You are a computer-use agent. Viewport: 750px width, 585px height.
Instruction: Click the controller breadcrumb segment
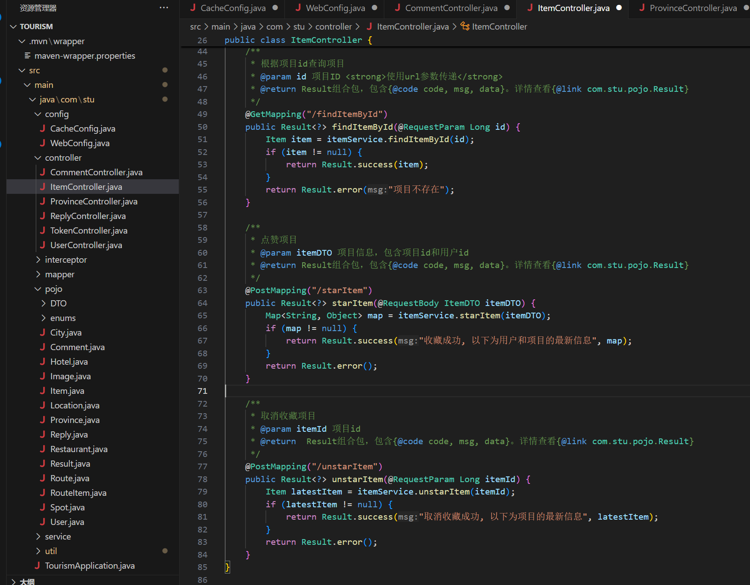(x=333, y=26)
